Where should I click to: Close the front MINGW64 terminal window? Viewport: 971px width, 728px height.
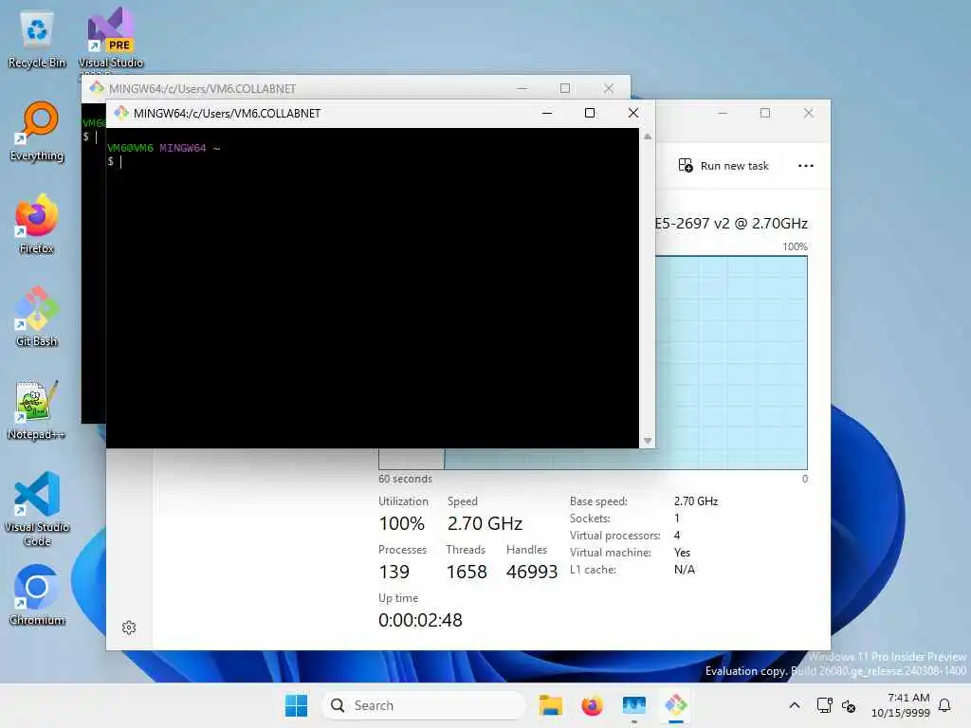coord(632,113)
